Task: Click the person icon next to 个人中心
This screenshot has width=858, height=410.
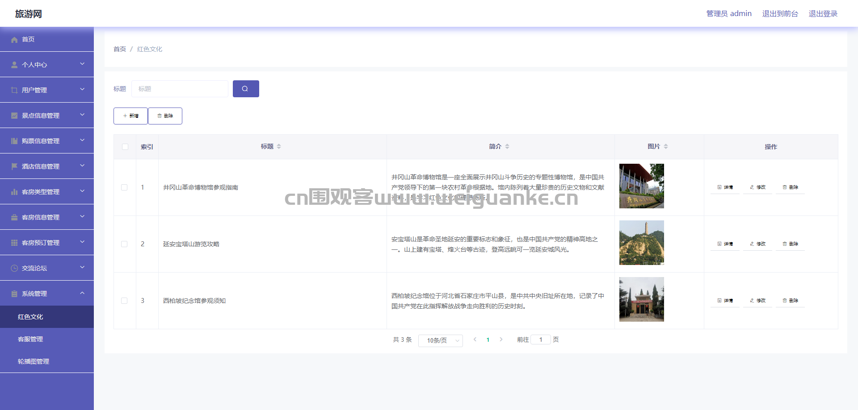Action: [x=14, y=65]
